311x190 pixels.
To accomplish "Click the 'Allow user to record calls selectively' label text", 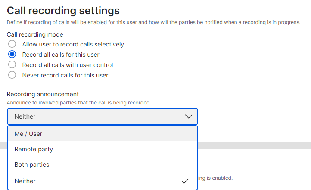I will [73, 44].
